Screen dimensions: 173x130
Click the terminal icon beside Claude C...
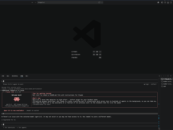coord(162,79)
